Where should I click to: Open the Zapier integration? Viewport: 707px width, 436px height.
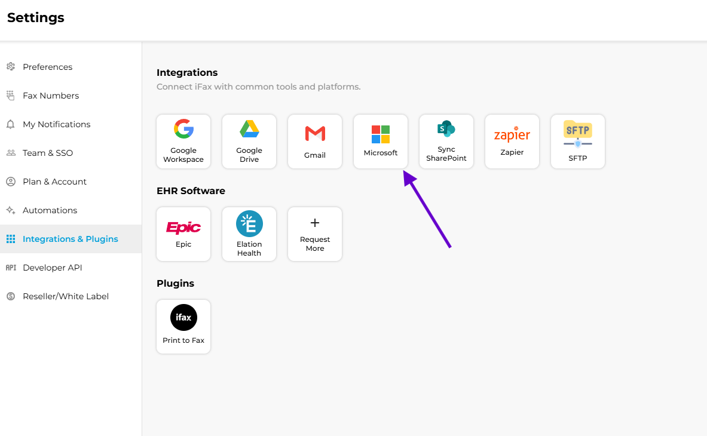point(512,142)
